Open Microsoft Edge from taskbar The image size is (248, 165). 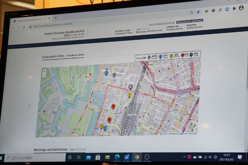click(117, 157)
